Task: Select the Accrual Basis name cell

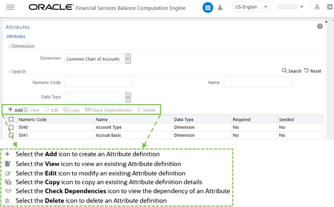Action: 108,135
